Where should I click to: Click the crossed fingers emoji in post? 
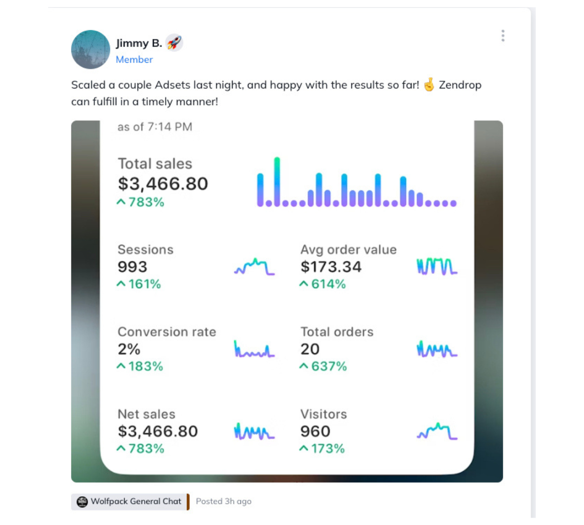429,85
